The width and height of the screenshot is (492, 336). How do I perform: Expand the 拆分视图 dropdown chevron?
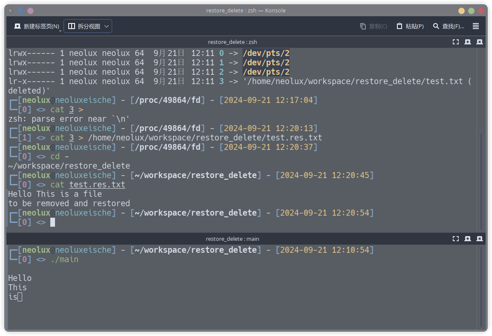[107, 26]
